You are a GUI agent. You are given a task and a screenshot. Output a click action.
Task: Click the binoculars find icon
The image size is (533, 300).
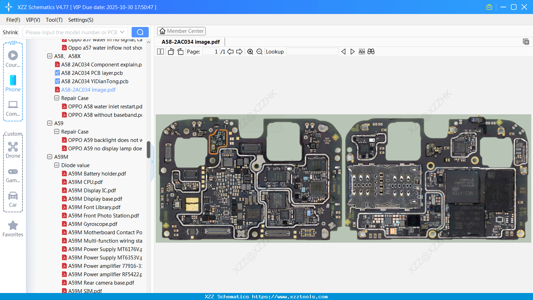pyautogui.click(x=371, y=52)
